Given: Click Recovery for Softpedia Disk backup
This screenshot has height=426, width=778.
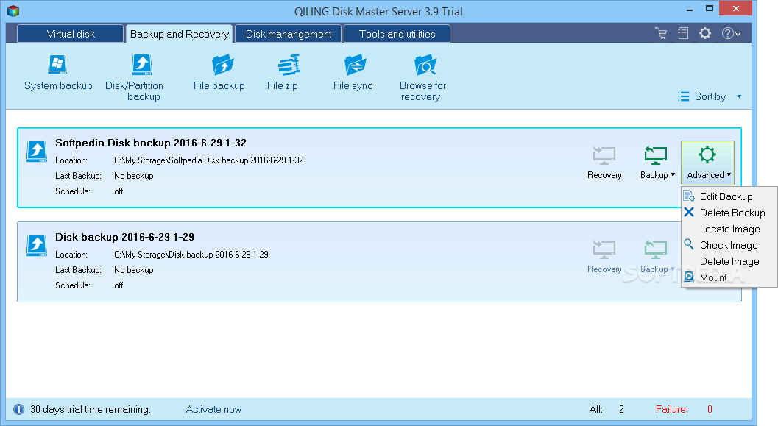Looking at the screenshot, I should [x=604, y=163].
